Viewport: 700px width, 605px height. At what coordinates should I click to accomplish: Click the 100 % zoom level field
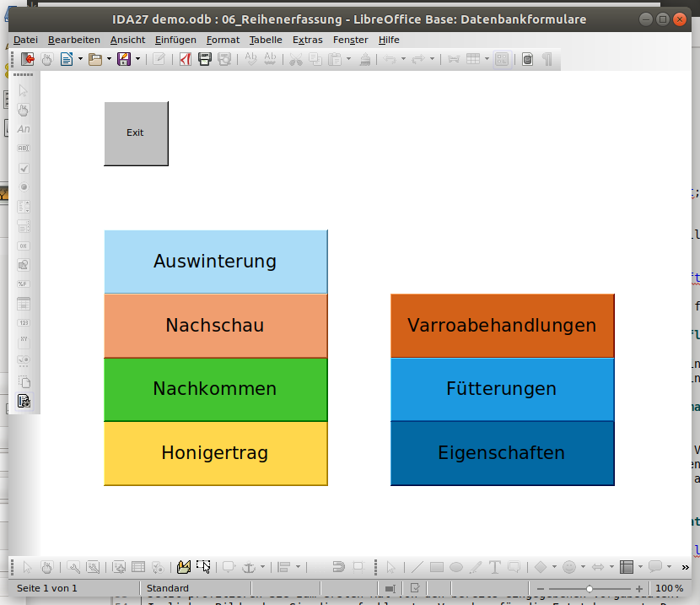[669, 588]
